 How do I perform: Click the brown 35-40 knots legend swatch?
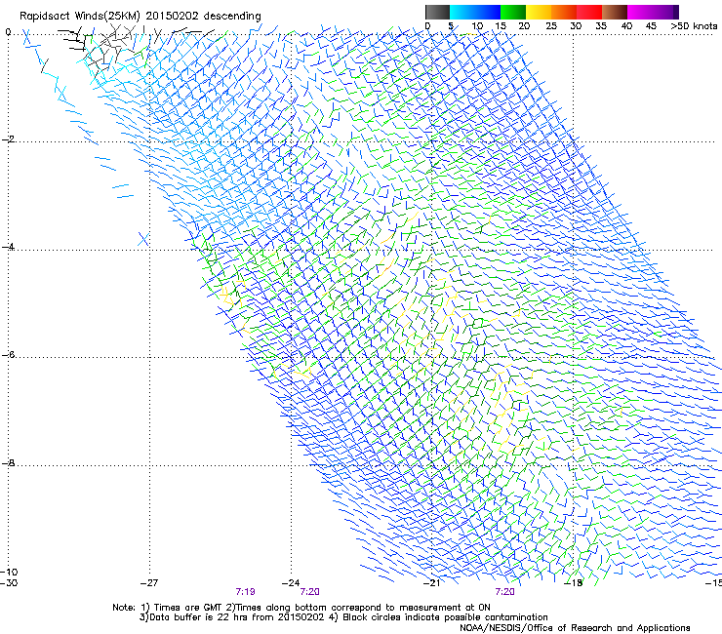click(x=615, y=12)
